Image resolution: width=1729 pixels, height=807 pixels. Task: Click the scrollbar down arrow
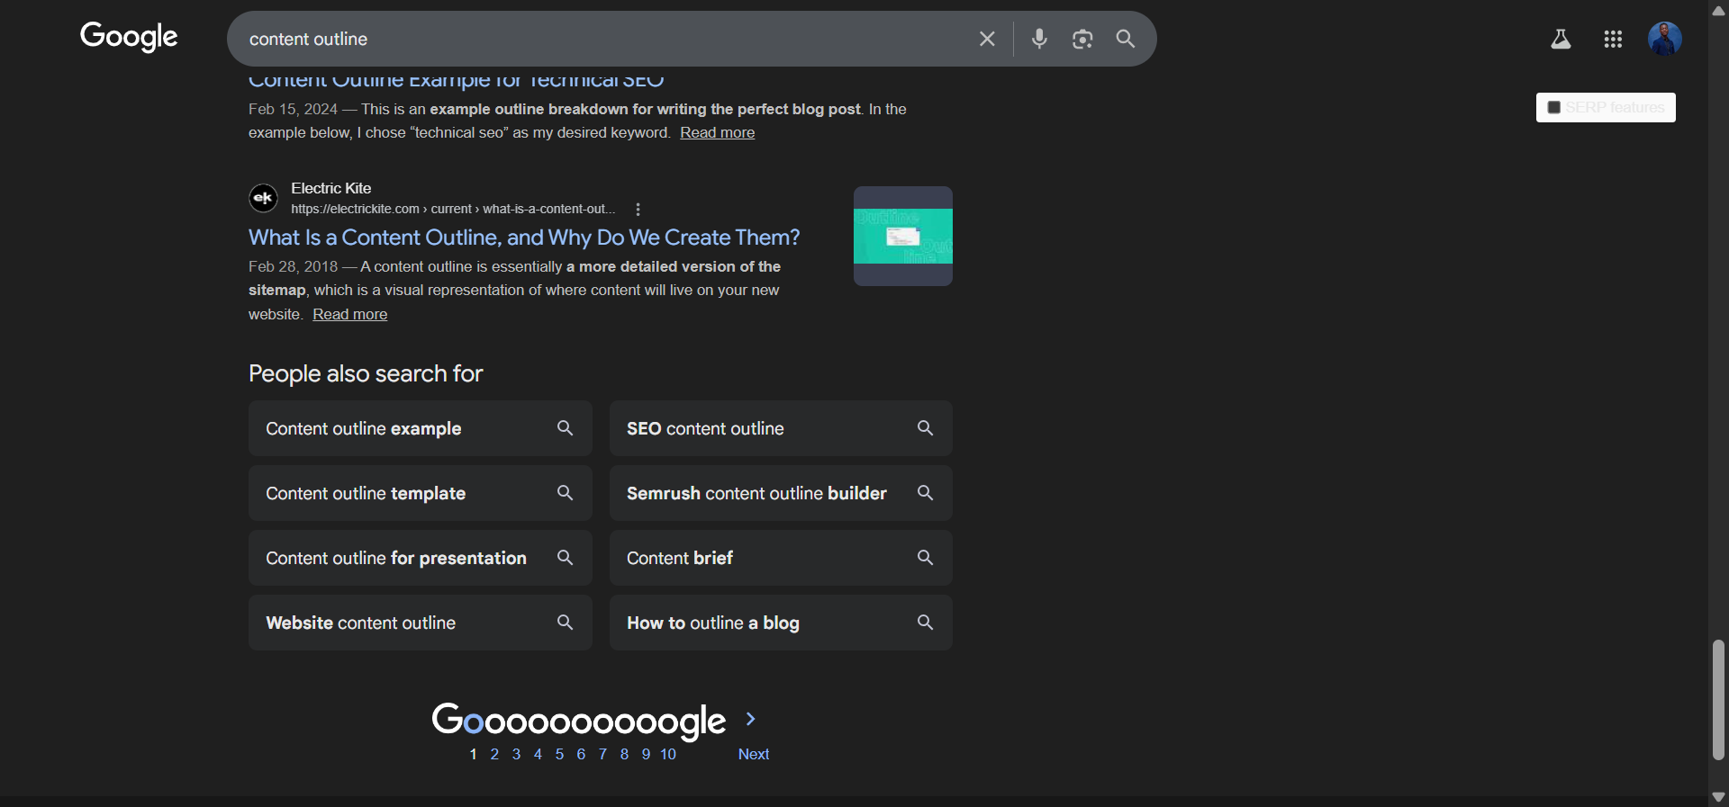click(x=1718, y=797)
